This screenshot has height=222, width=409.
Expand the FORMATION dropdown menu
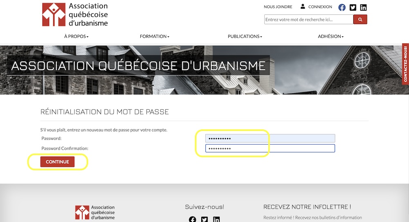[154, 36]
